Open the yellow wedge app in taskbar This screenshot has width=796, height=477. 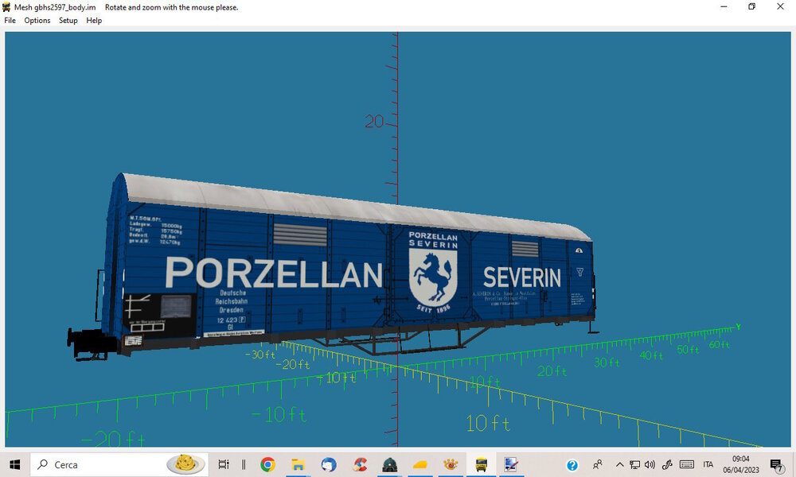tap(419, 464)
